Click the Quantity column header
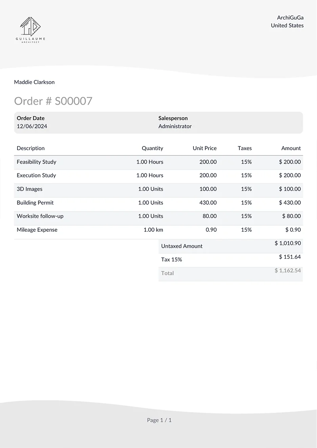 click(x=152, y=148)
